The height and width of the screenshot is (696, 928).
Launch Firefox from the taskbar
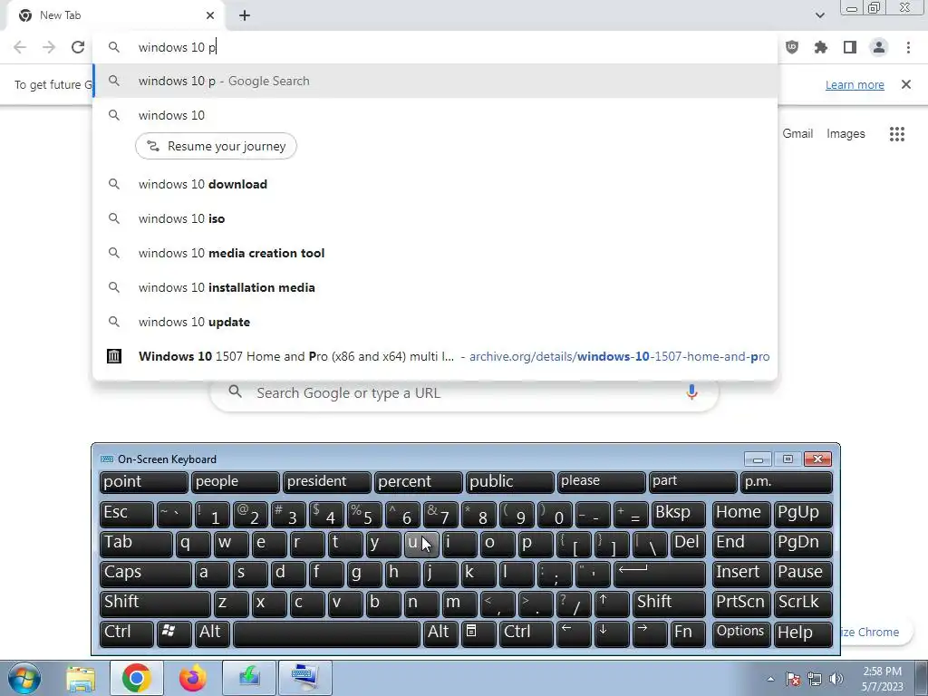tap(192, 678)
